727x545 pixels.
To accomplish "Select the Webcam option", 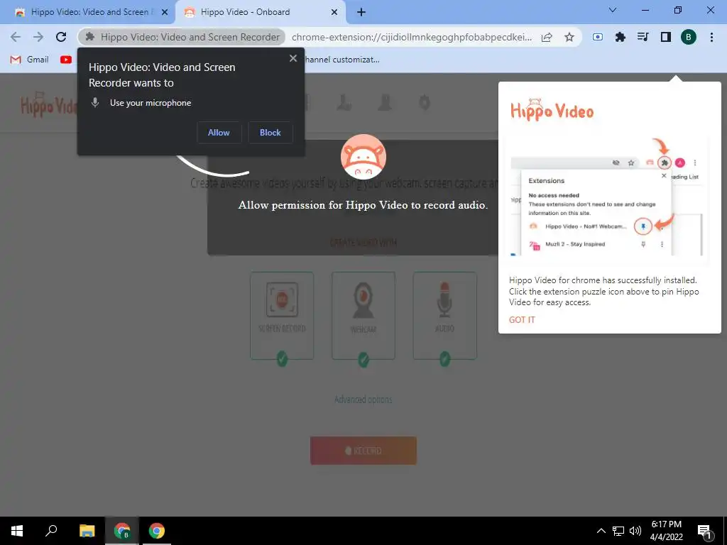I will [x=363, y=316].
